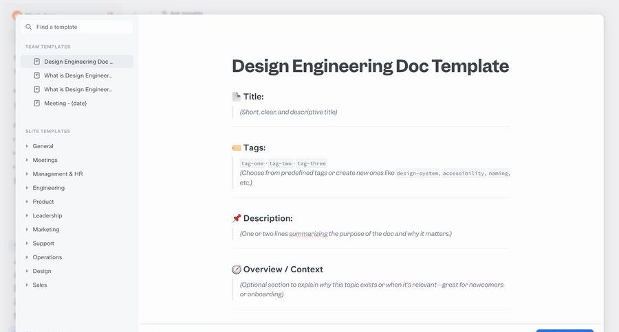Open the Leadership templates category

click(47, 215)
